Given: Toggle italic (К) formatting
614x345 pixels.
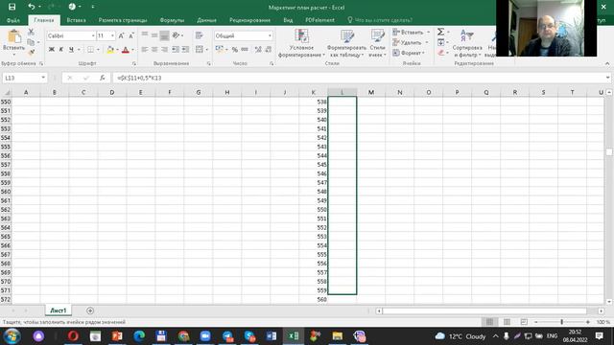Looking at the screenshot, I should [x=61, y=49].
